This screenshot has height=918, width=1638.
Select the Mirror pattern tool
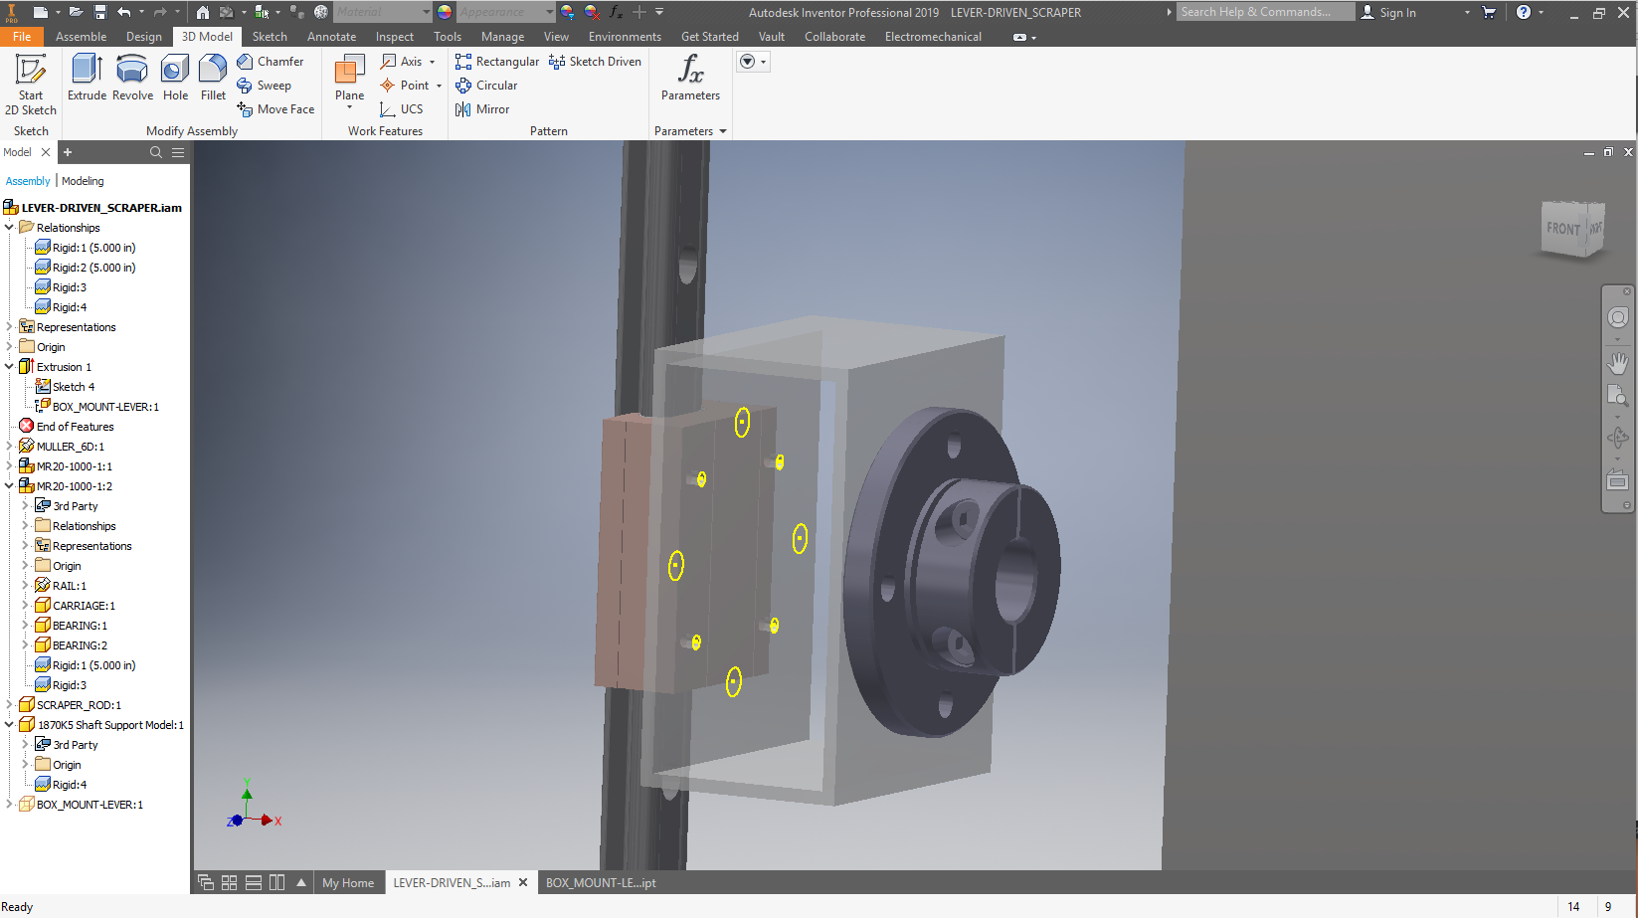(x=482, y=109)
